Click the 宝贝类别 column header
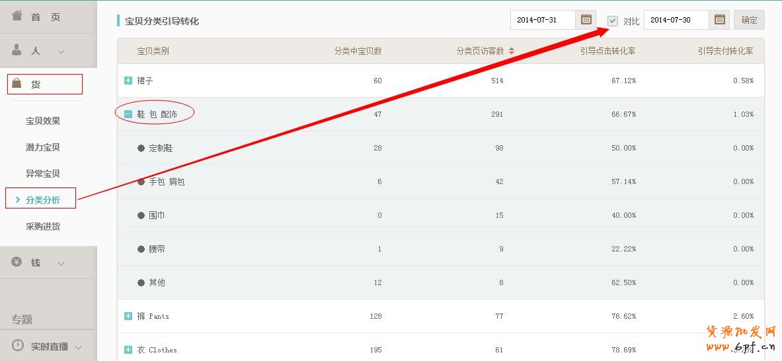Screen dimensions: 782x361 click(x=153, y=51)
